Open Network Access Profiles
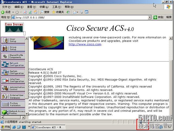The width and height of the screenshot is (174, 131). pyautogui.click(x=13, y=112)
